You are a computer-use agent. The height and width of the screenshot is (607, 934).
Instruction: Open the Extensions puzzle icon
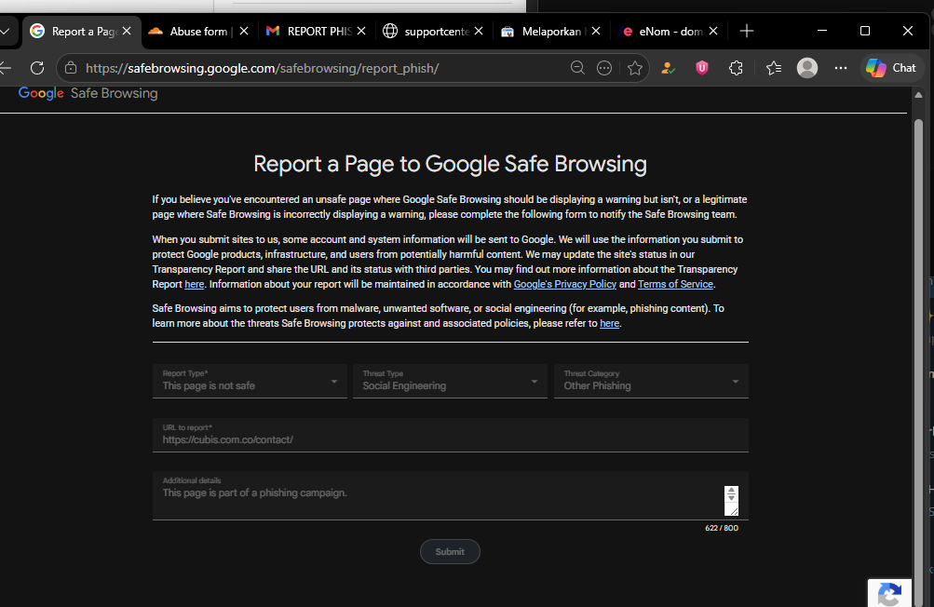coord(736,68)
